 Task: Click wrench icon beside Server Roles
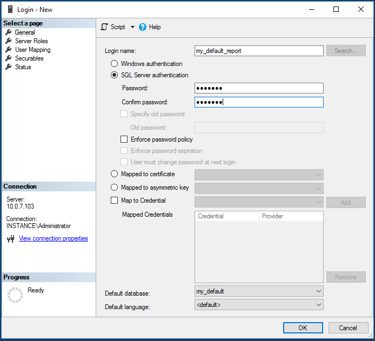point(8,41)
